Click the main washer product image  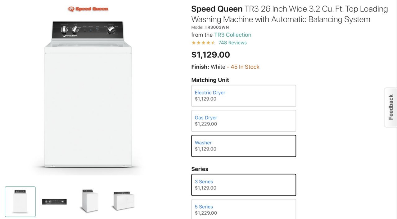(88, 94)
